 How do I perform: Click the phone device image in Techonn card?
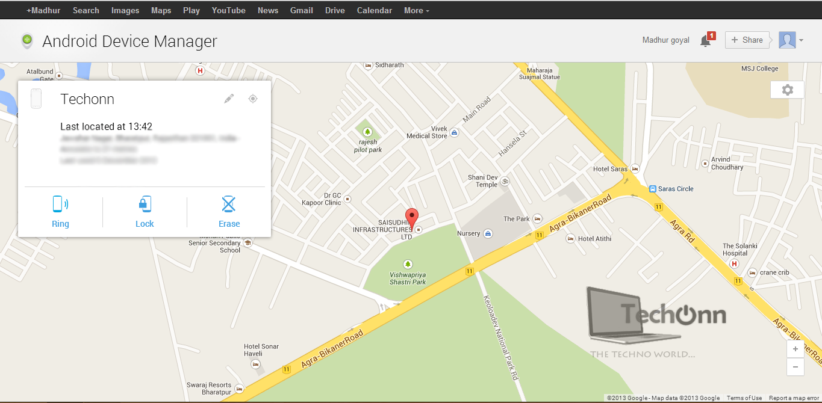click(x=36, y=99)
